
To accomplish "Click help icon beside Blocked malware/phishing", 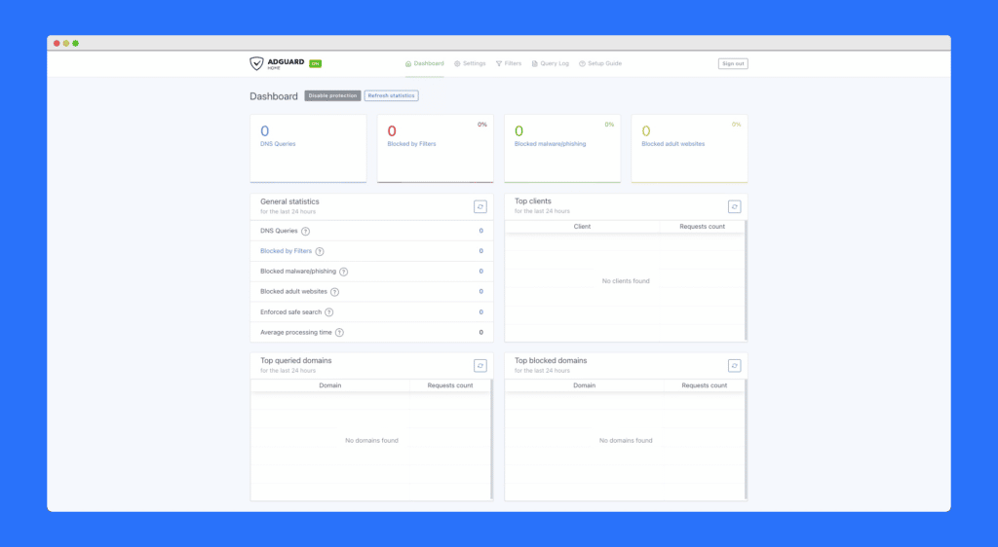I will (343, 272).
